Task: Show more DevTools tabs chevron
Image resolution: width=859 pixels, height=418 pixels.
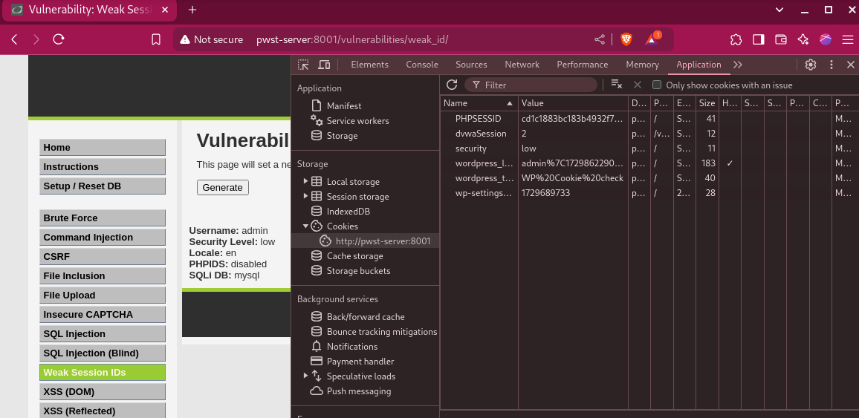Action: [x=738, y=65]
